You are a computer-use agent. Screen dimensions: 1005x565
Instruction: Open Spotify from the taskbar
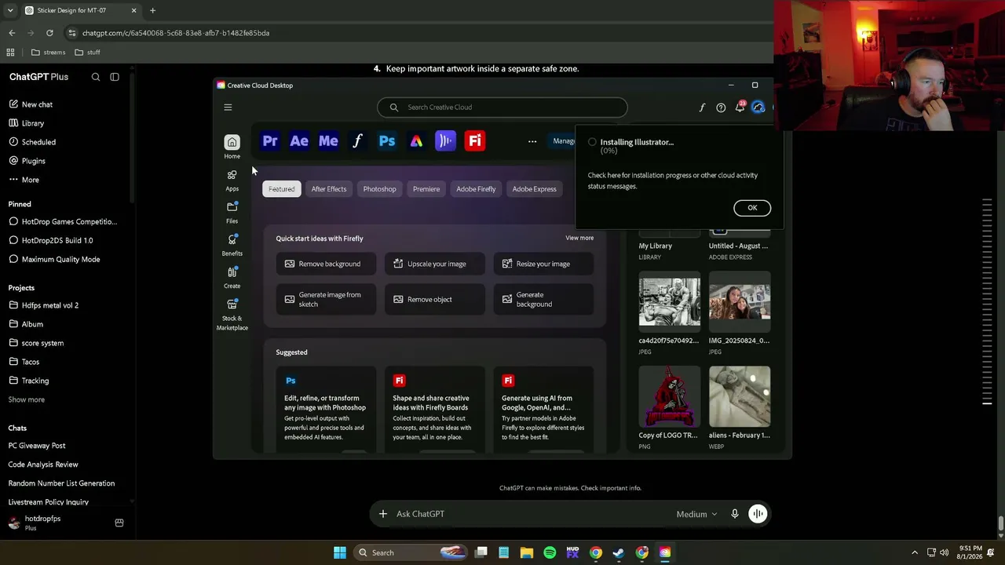pyautogui.click(x=550, y=552)
